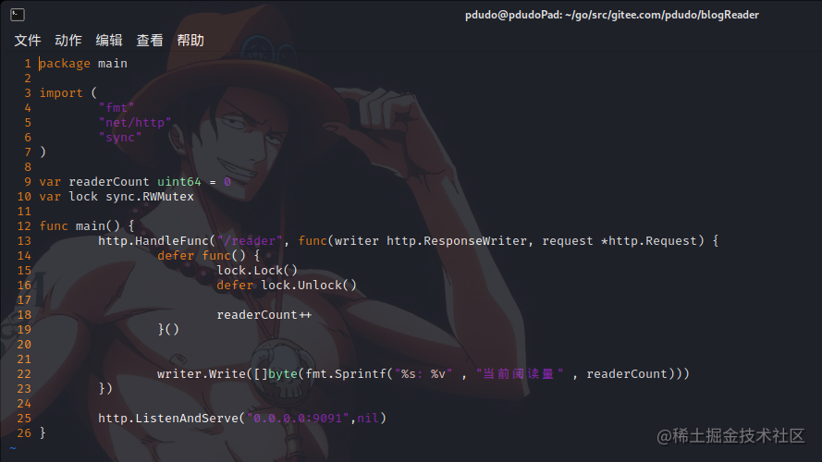Click the window title path text
Image resolution: width=822 pixels, height=462 pixels.
pos(612,15)
